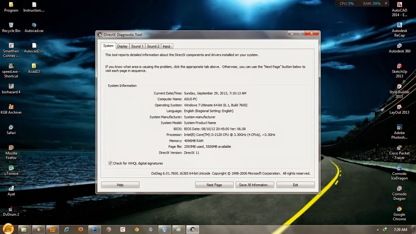
Task: Click the 'ASUS-PC' computer name text
Action: click(191, 99)
